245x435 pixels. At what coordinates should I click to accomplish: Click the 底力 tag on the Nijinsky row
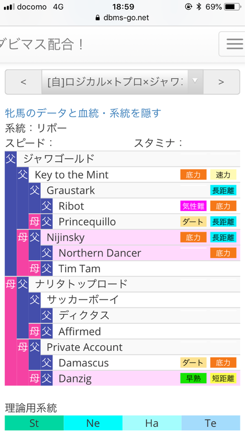pyautogui.click(x=193, y=237)
